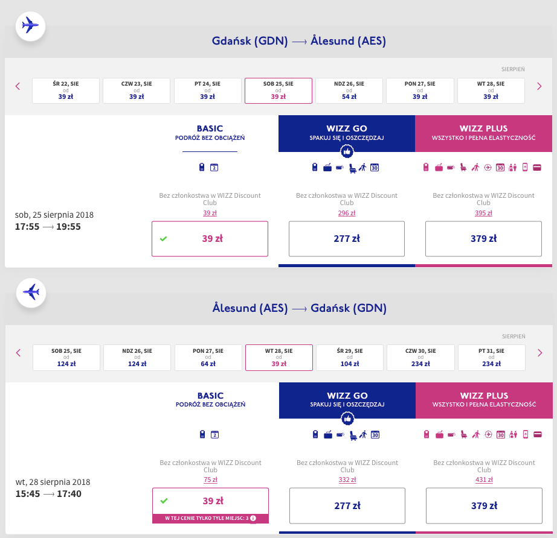Click the non-member 296 zł WIZZ GO price link
557x538 pixels.
coord(347,213)
